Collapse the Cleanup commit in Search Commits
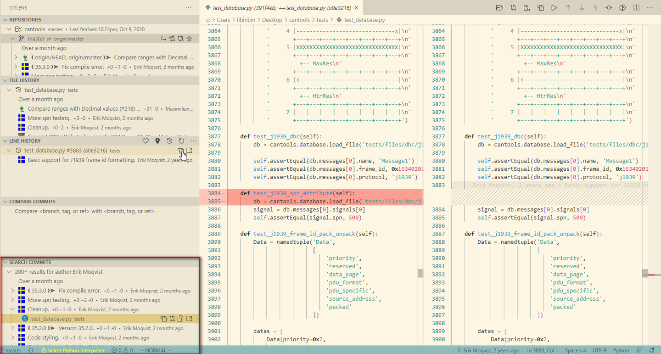This screenshot has height=354, width=661. [x=13, y=309]
